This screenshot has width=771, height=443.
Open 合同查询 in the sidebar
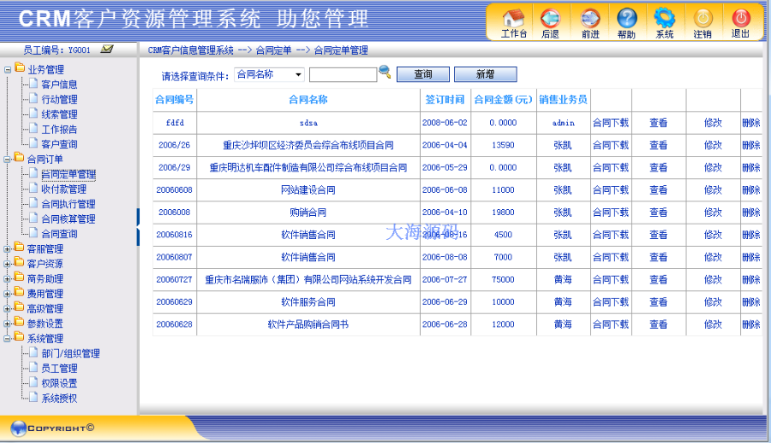[59, 234]
